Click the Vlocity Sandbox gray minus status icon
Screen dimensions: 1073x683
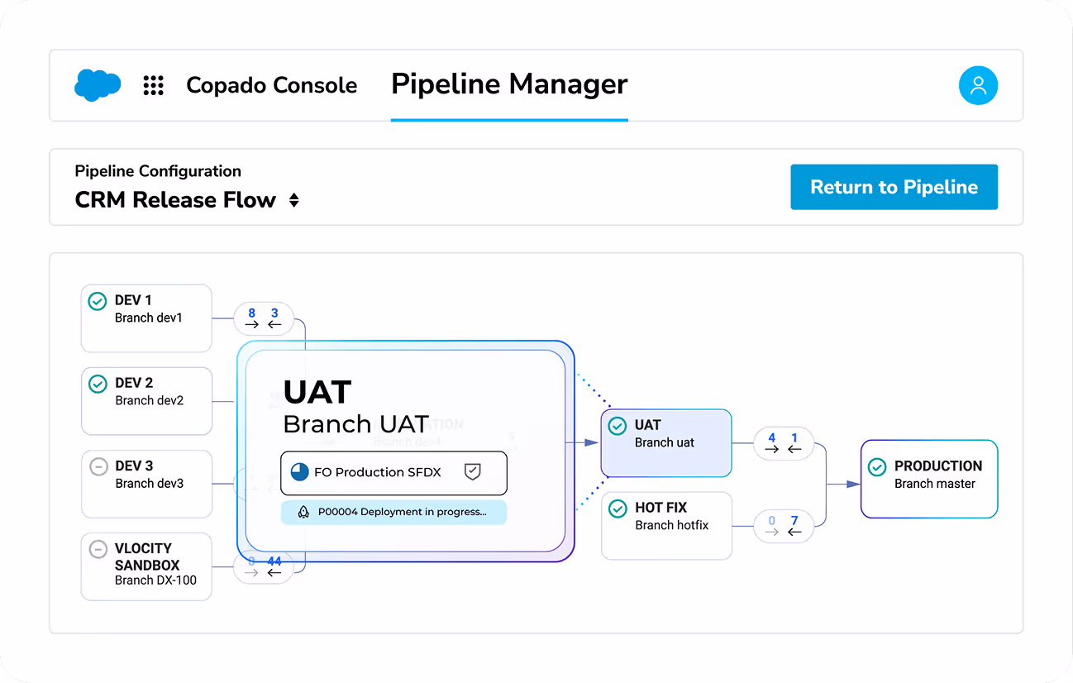tap(98, 549)
